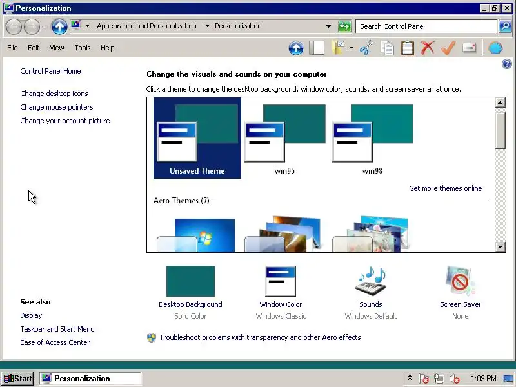Screen dimensions: 516x387
Task: Click the Personalization breadcrumb in address bar
Action: click(238, 26)
